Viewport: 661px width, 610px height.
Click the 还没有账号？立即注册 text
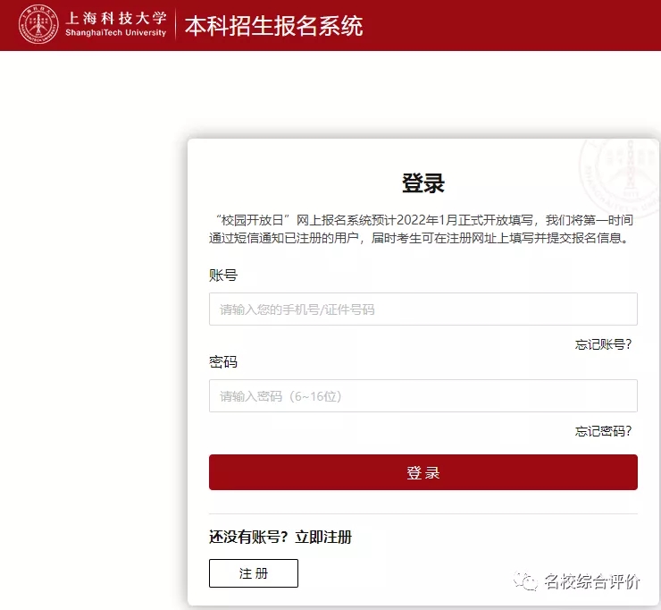280,538
